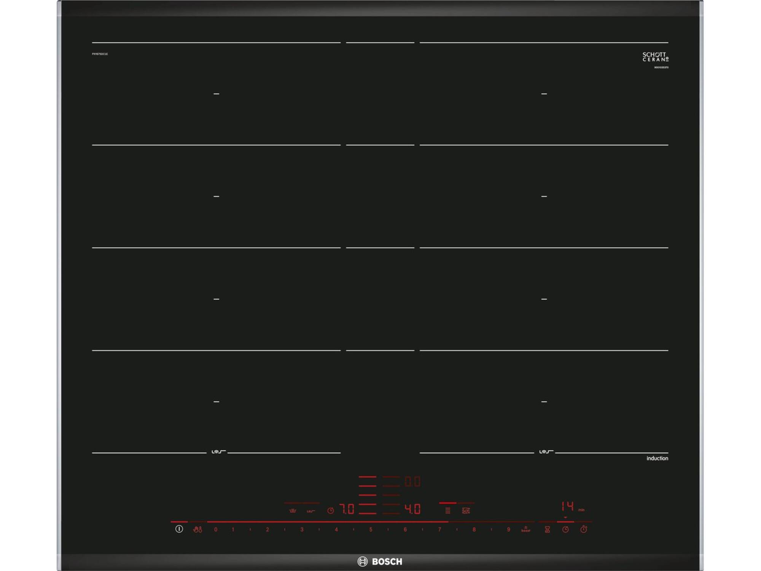
Task: Select the zone showing 4.0
Action: coord(412,509)
